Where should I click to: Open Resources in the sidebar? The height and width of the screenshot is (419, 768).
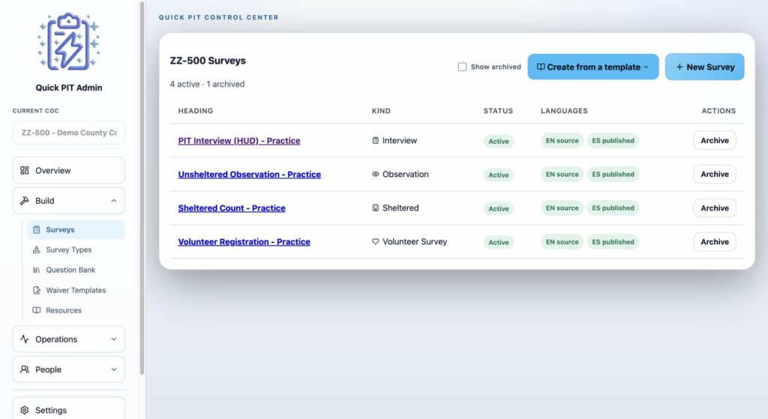(76, 310)
